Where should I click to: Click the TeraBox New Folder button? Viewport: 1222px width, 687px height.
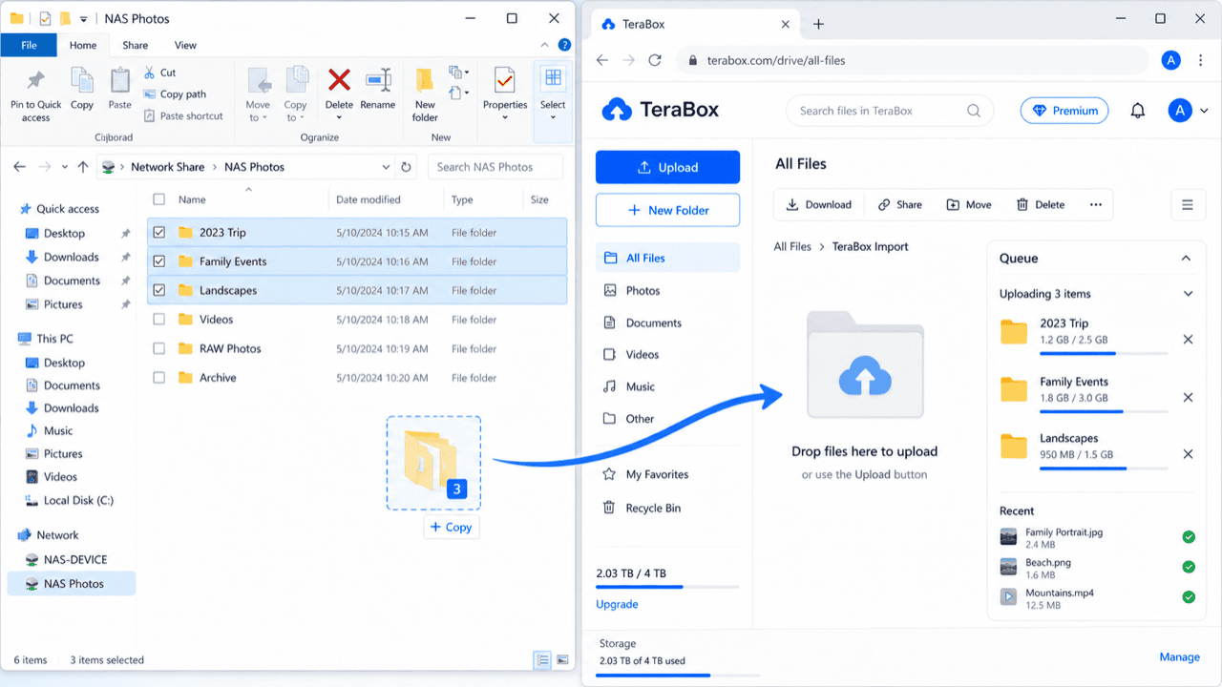[667, 210]
